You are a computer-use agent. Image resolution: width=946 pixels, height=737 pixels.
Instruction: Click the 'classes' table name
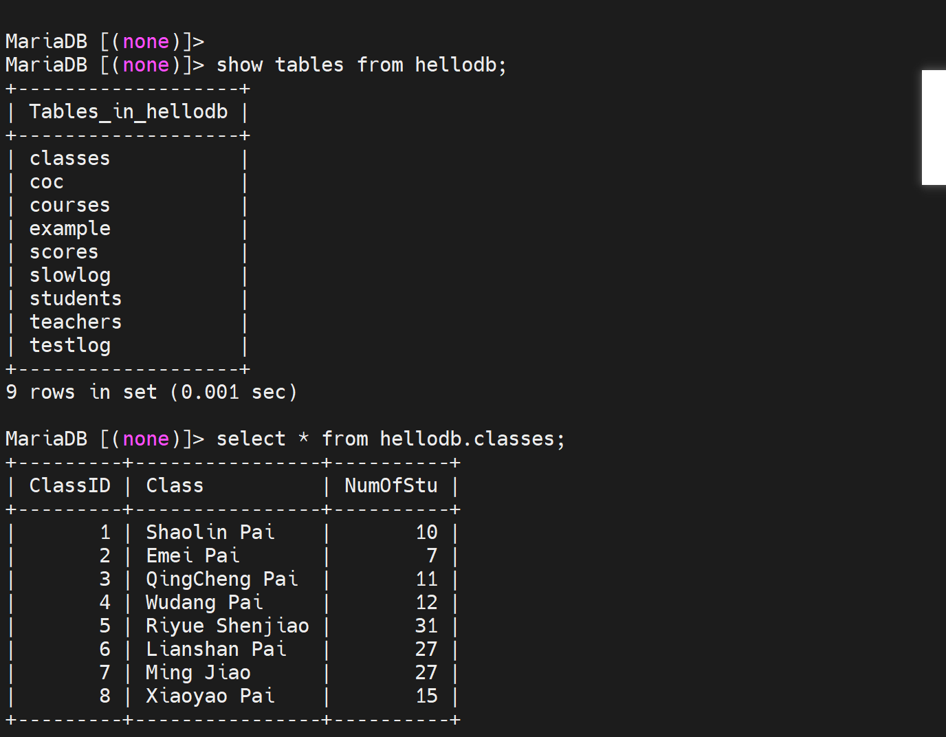(x=69, y=159)
